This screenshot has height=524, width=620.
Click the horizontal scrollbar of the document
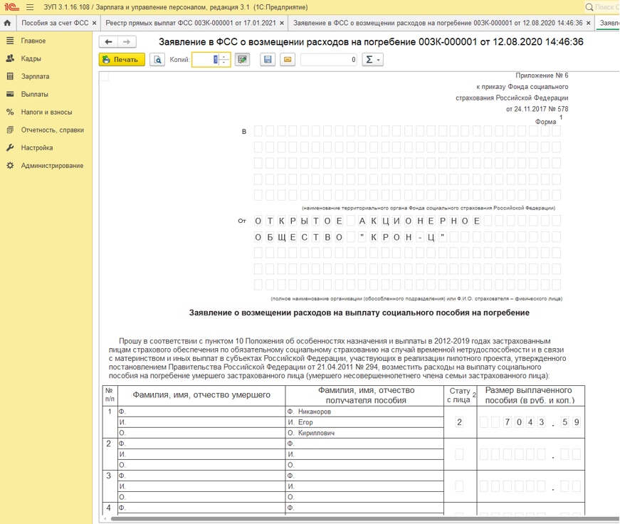[364, 518]
